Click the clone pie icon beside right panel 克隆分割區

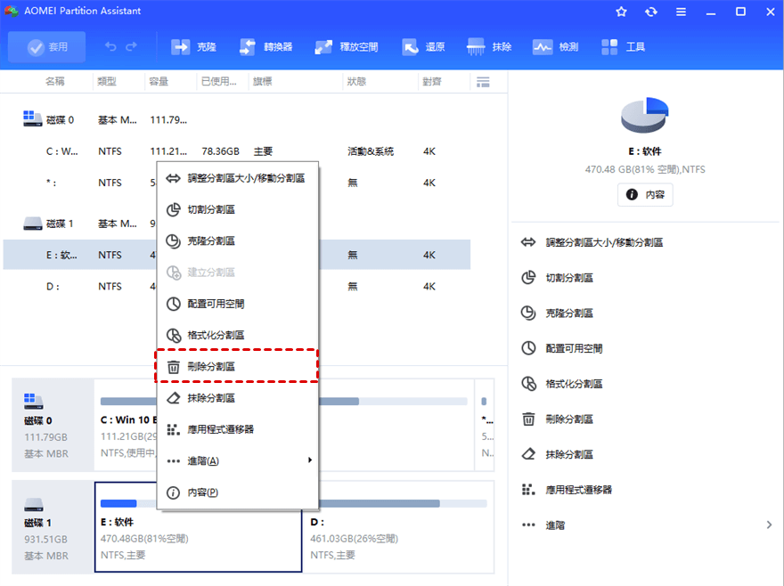pyautogui.click(x=528, y=313)
